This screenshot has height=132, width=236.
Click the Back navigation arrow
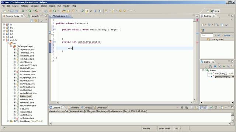tap(125, 11)
